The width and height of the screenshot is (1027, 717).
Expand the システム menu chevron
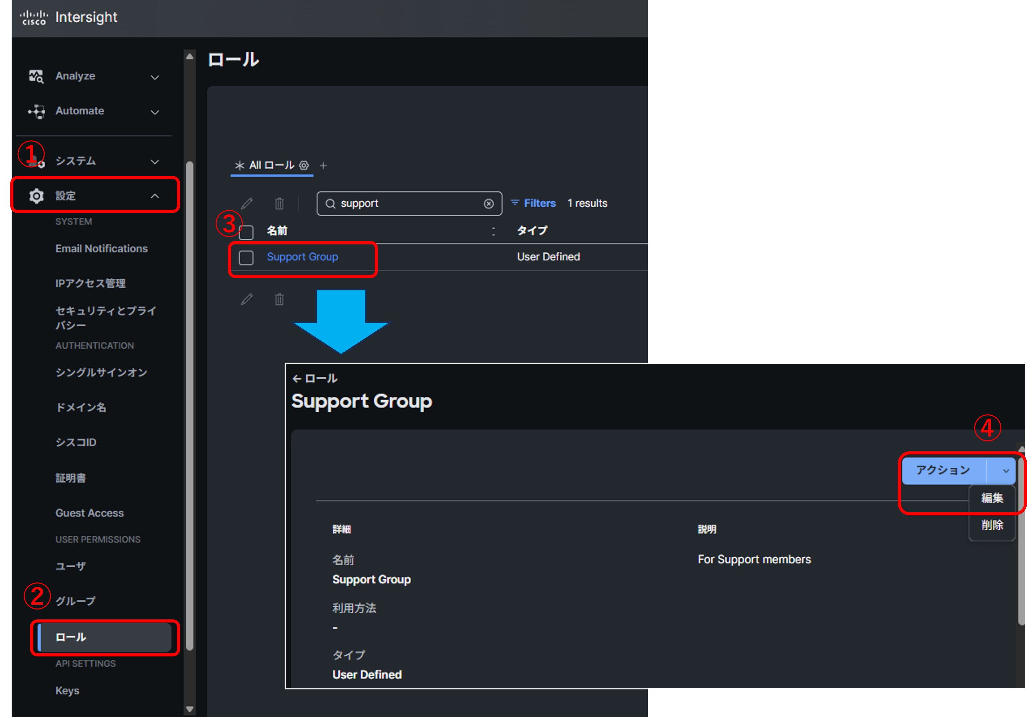[155, 162]
